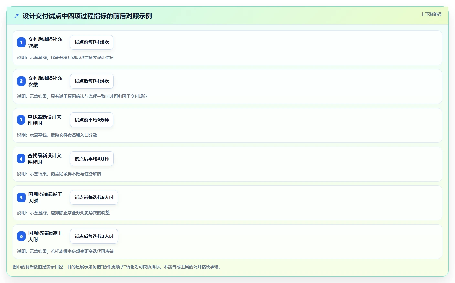Select the 试点后每迭代4次 value chip
This screenshot has height=283, width=455.
[92, 81]
